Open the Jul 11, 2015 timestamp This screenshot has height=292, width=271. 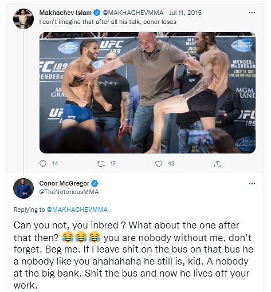[185, 13]
